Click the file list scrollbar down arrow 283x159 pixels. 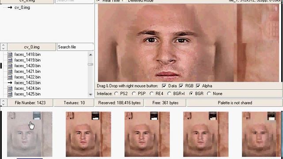click(91, 94)
